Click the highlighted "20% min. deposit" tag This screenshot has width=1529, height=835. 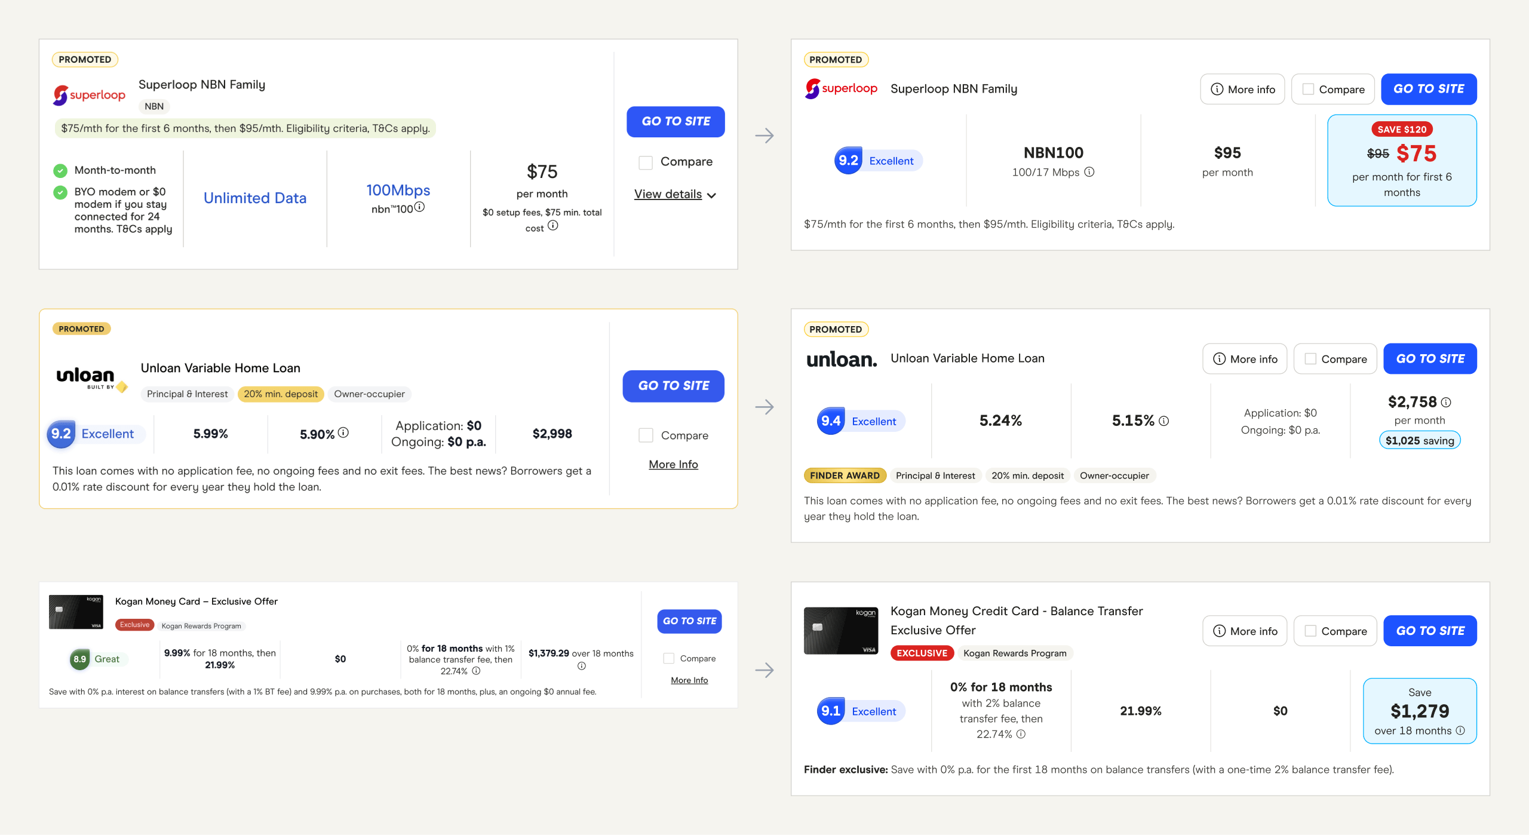tap(281, 394)
